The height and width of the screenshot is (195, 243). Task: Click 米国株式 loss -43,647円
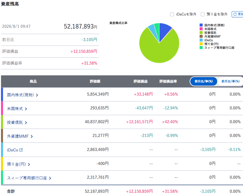pyautogui.click(x=144, y=108)
